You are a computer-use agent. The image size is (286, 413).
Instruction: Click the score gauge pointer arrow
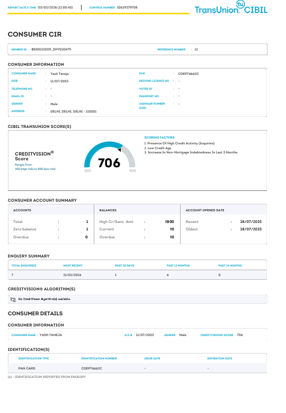tap(119, 150)
